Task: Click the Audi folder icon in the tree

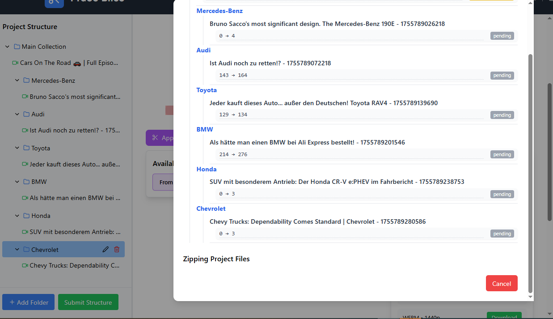Action: coord(27,114)
